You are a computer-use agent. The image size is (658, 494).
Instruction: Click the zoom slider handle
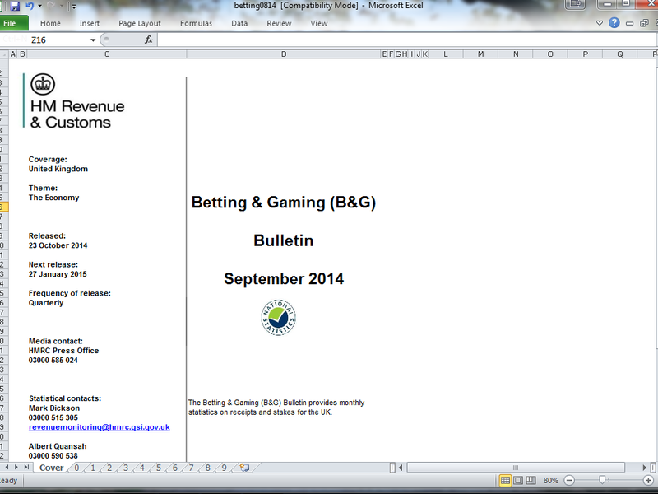(x=602, y=480)
